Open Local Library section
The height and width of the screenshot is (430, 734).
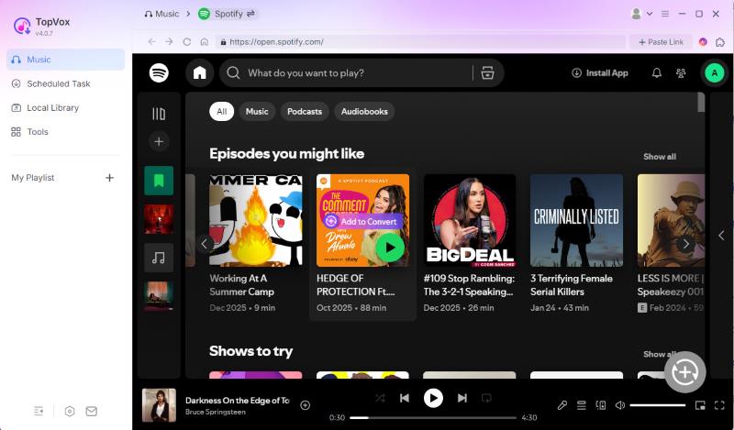pyautogui.click(x=65, y=107)
